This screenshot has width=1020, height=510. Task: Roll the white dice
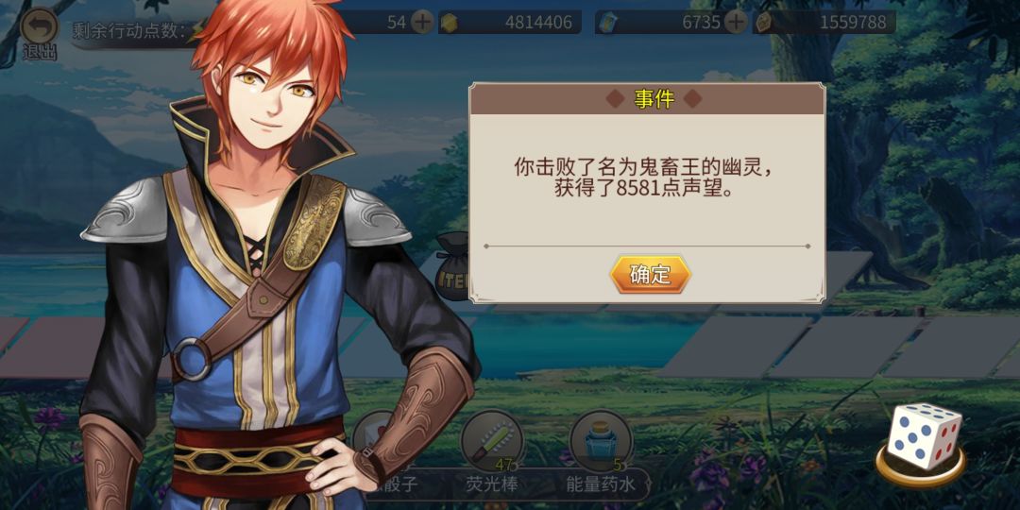tap(925, 435)
